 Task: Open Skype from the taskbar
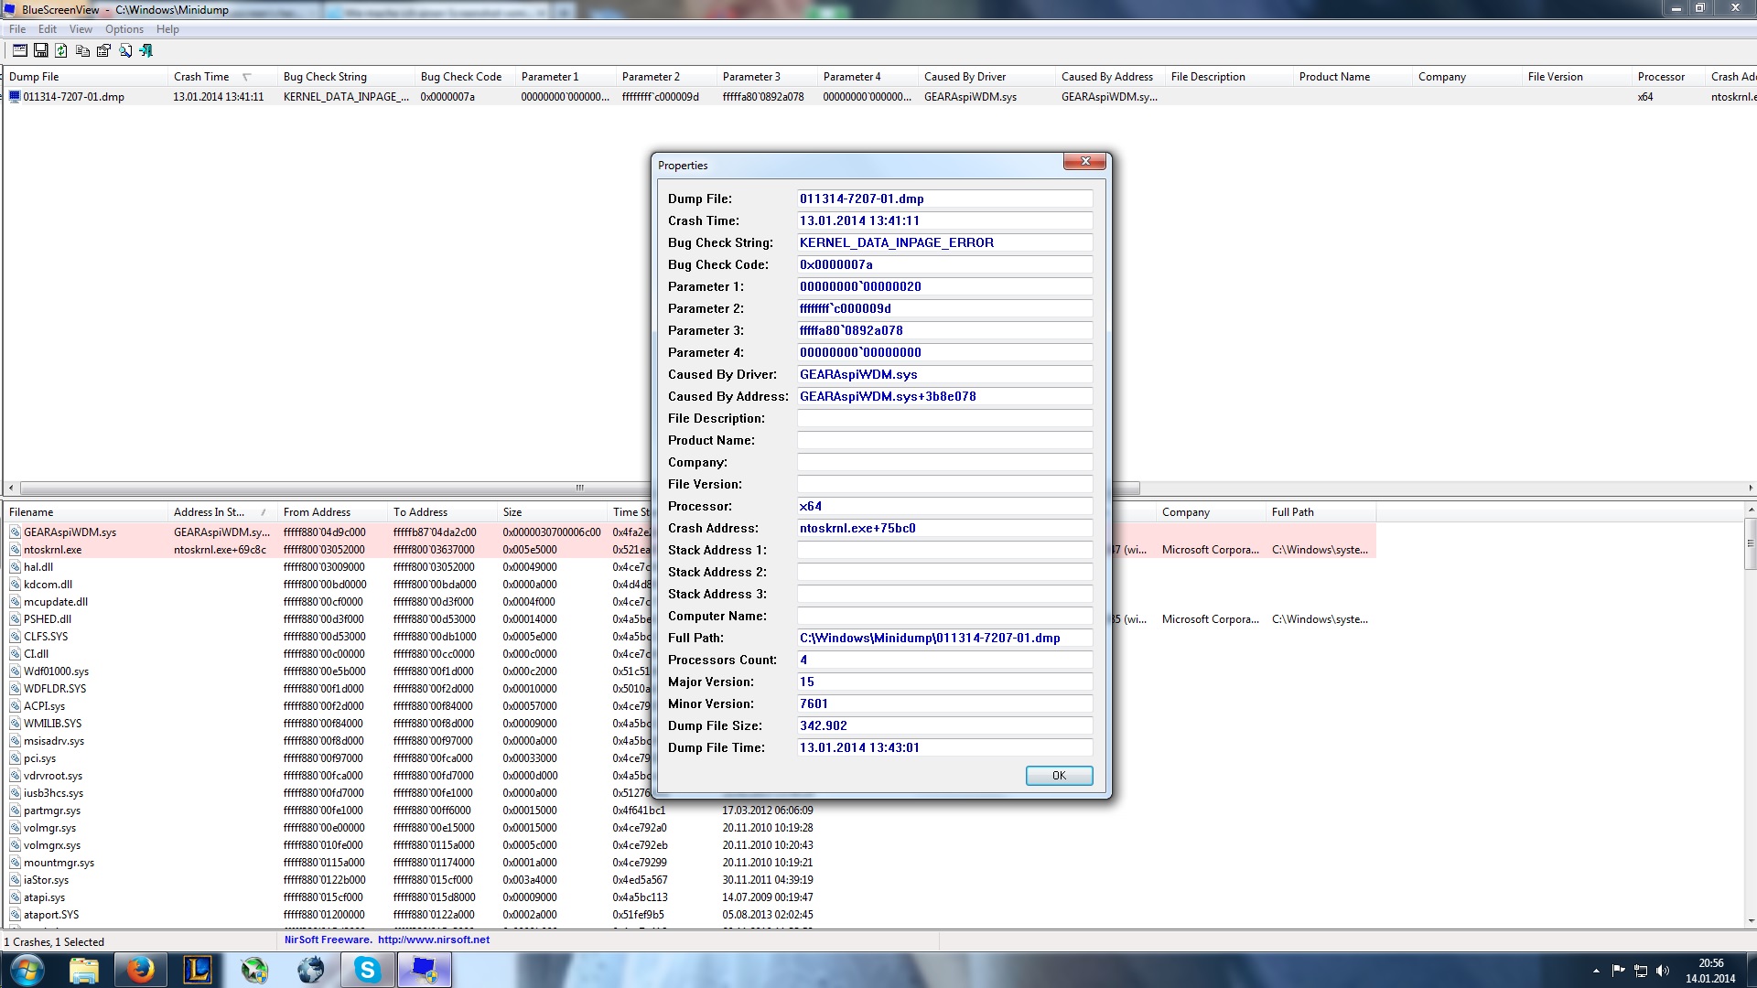[x=368, y=969]
